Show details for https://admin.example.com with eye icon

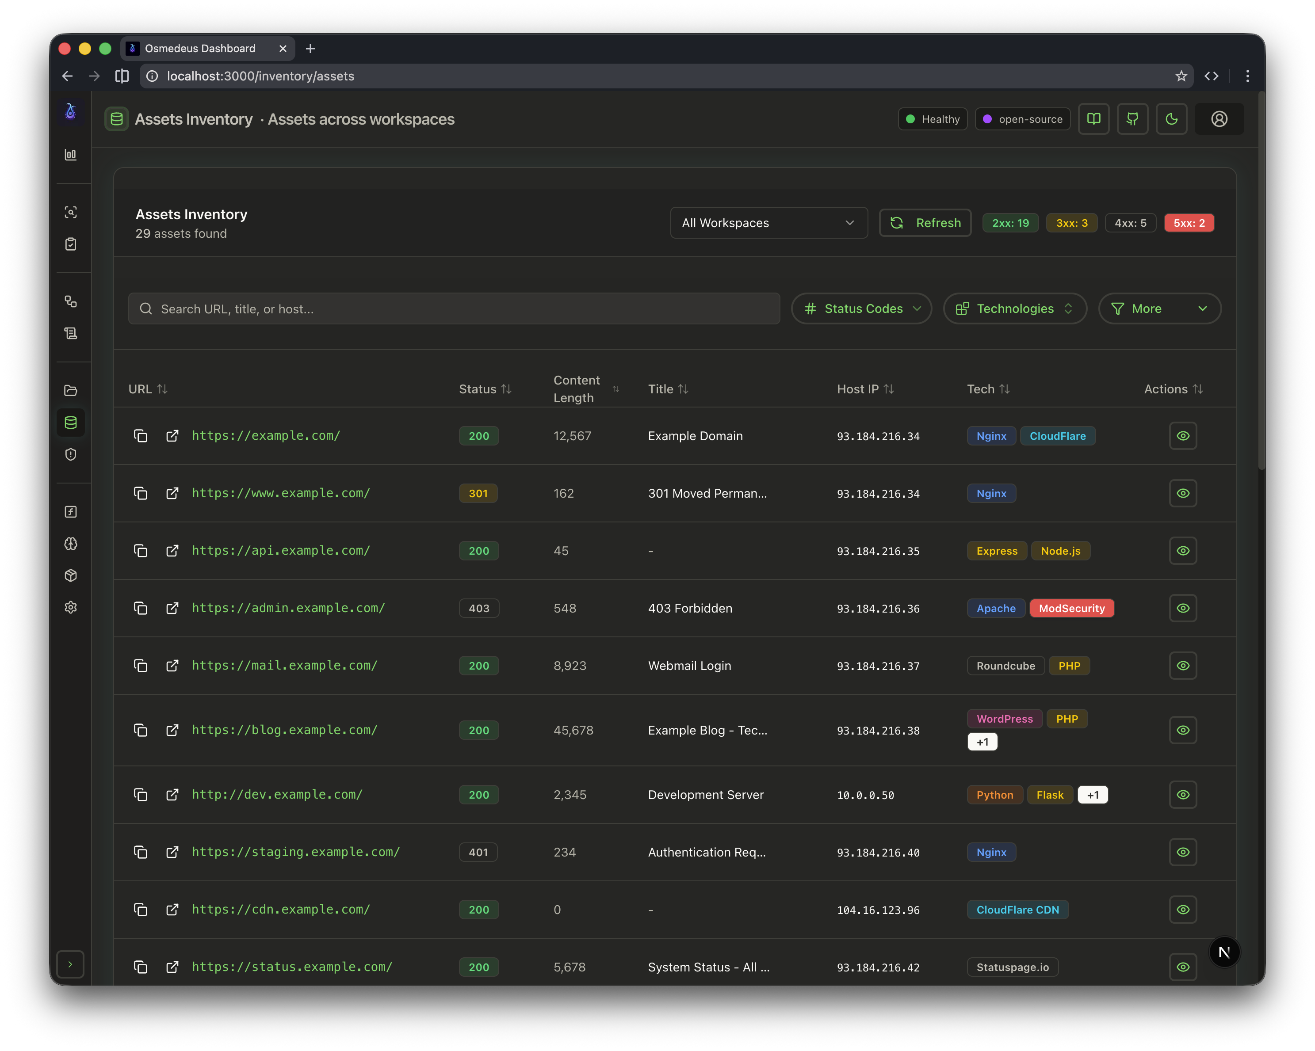(1183, 608)
